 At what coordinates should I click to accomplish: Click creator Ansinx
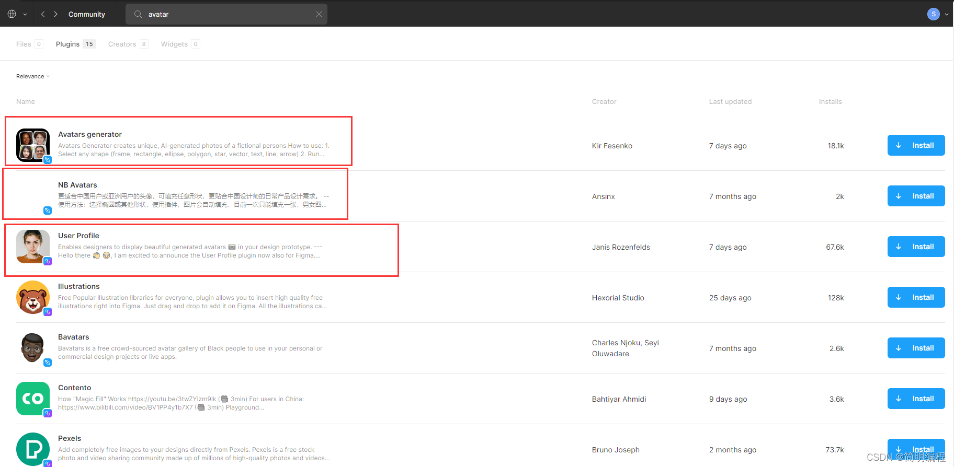click(604, 196)
